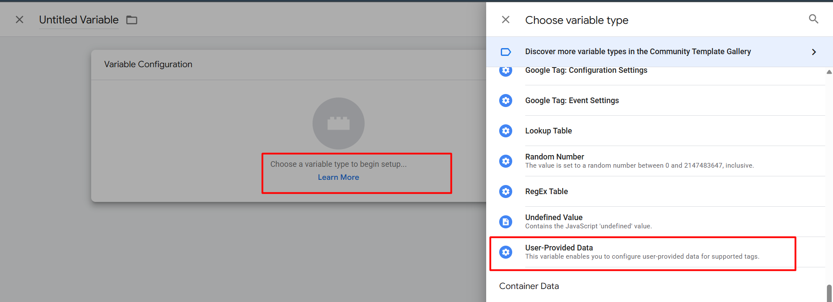The image size is (833, 302).
Task: Click the RegEx Table gear icon
Action: click(506, 192)
